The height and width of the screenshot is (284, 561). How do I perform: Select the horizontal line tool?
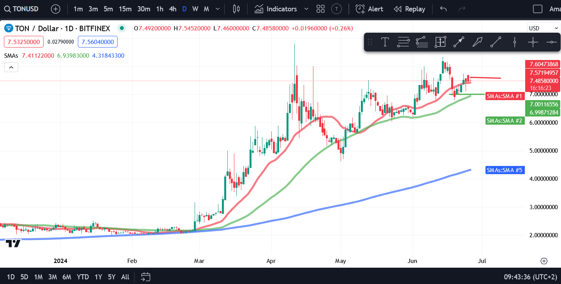[x=551, y=42]
